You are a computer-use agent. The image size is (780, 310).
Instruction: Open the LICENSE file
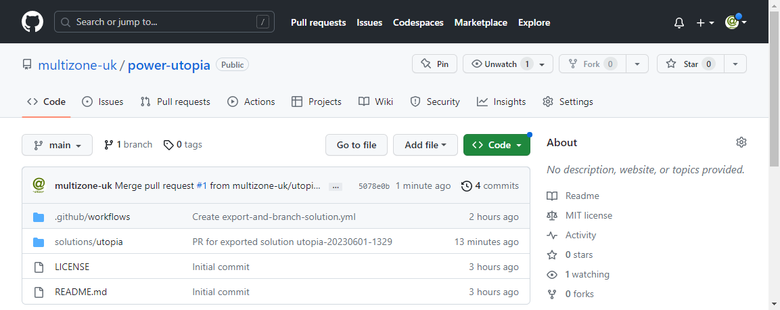click(72, 267)
